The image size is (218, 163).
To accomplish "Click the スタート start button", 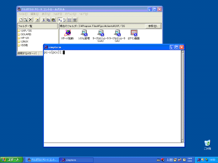I will pos(11,160).
